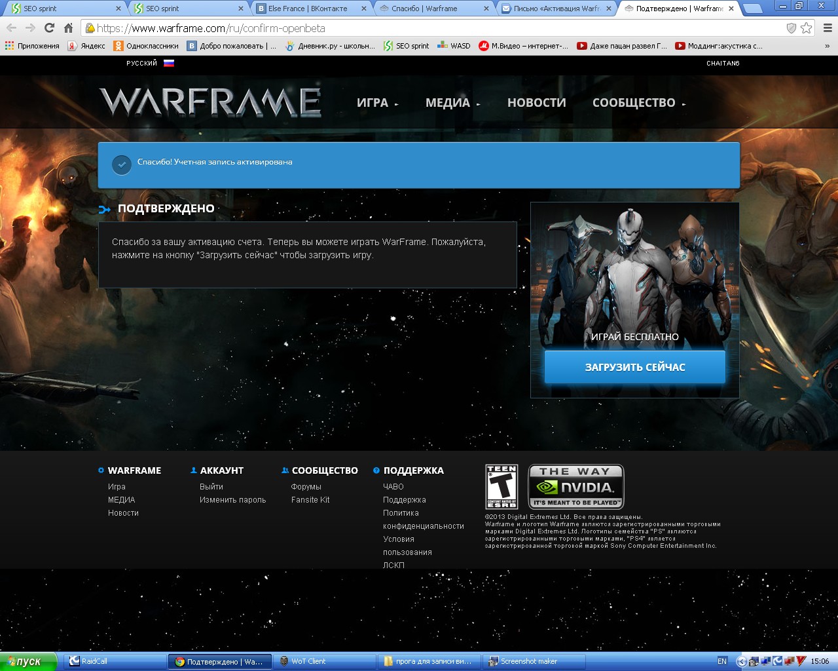Open a new browser tab
838x671 pixels.
[x=753, y=9]
